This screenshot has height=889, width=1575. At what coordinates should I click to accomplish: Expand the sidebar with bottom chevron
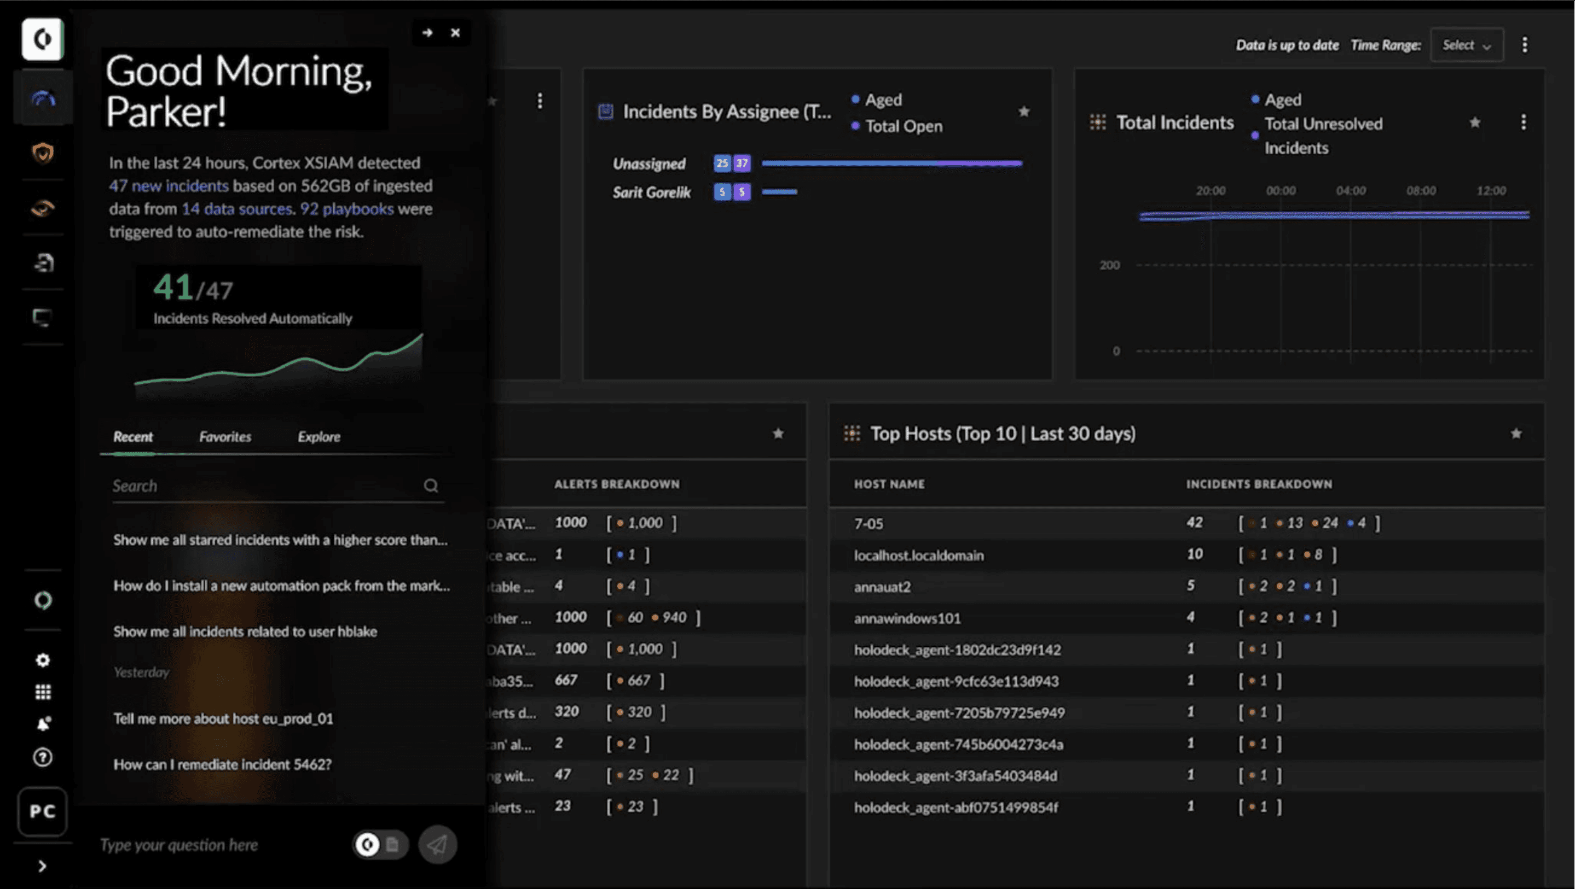[x=42, y=866]
